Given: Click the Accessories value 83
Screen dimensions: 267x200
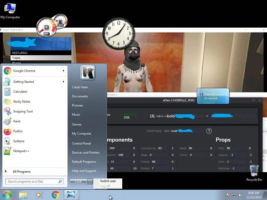Looking at the screenshot, I should 160,148.
